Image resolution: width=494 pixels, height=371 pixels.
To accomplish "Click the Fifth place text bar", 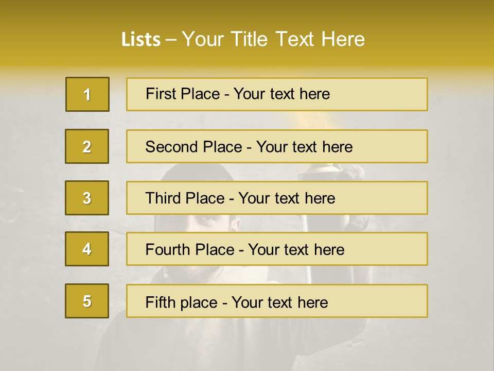I will [x=277, y=301].
